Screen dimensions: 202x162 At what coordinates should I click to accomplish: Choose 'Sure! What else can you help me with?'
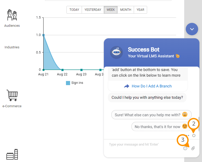[151, 115]
